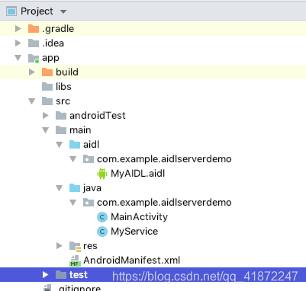Open the MyService class

coord(134,232)
